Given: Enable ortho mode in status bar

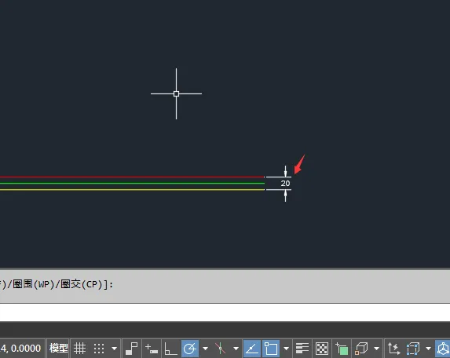Looking at the screenshot, I should 170,349.
